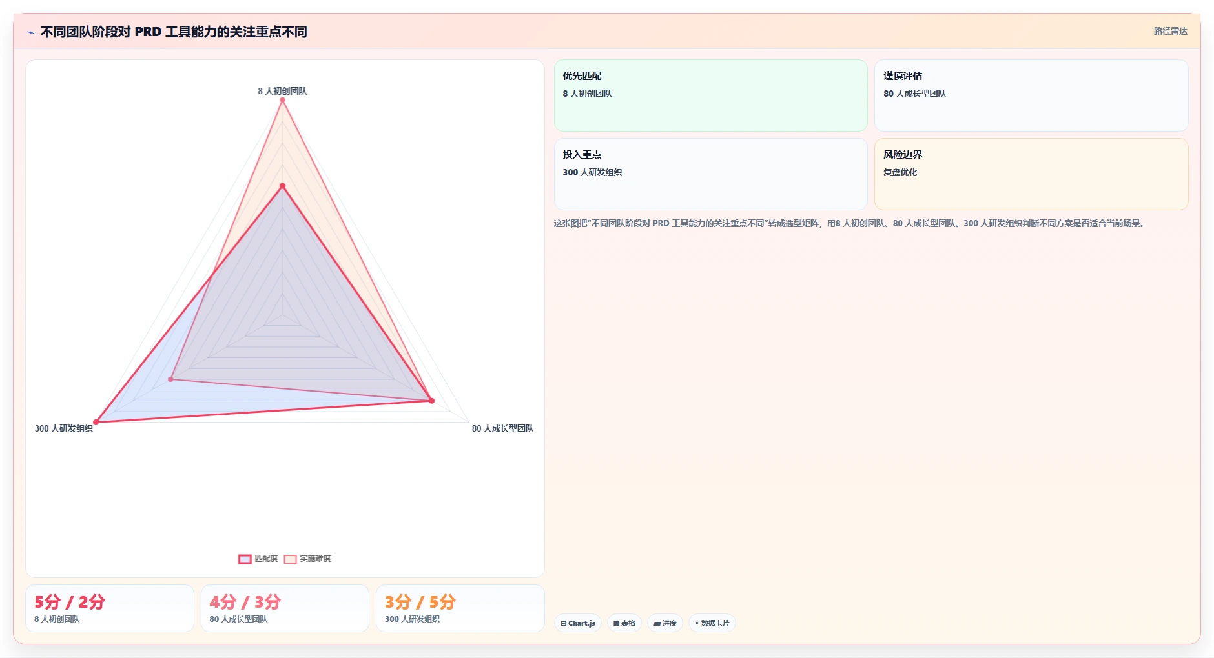Select the 数据卡片 tag

[x=712, y=623]
